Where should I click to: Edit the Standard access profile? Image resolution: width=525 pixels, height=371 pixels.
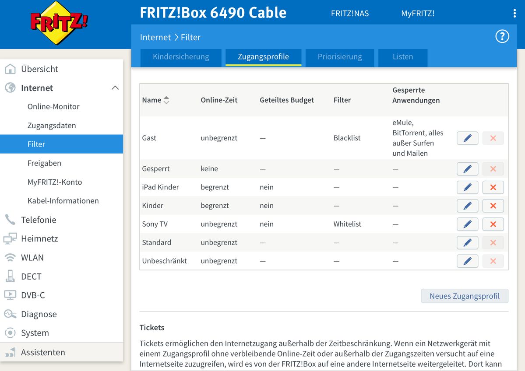point(467,242)
